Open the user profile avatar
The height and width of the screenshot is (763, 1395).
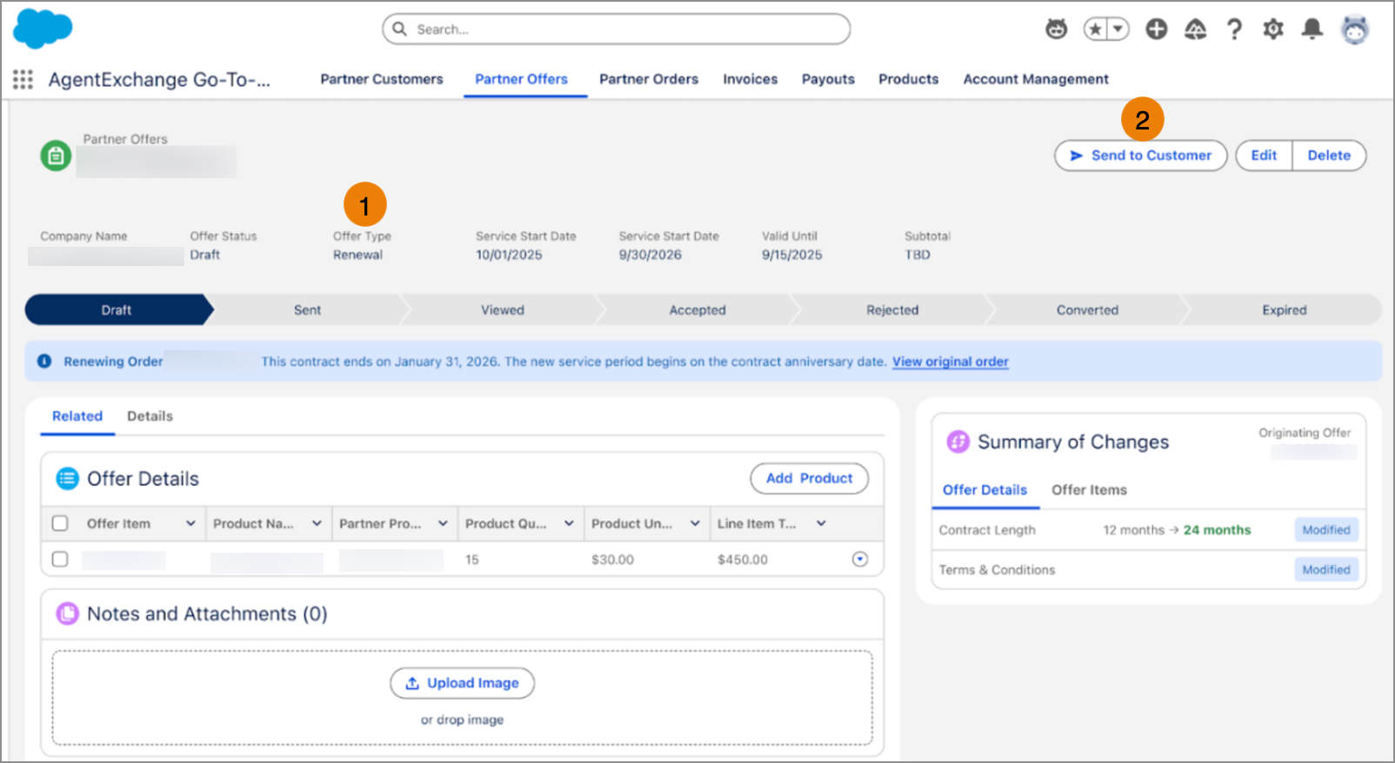[1354, 30]
